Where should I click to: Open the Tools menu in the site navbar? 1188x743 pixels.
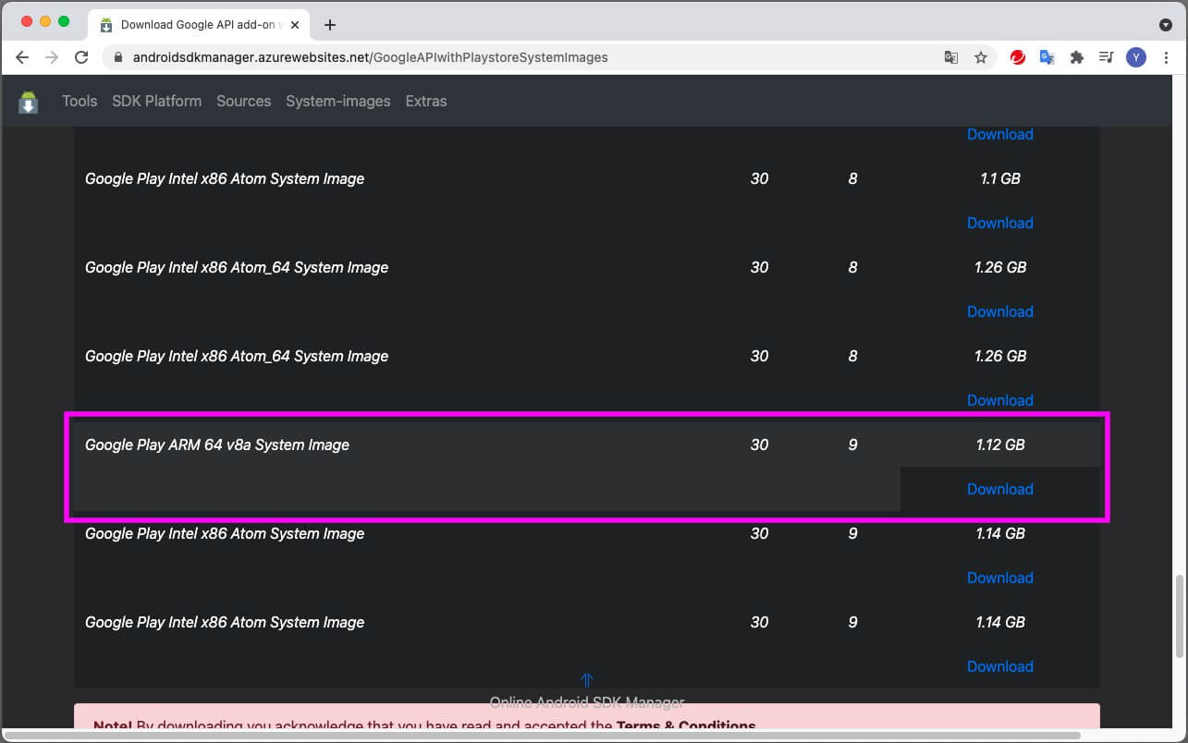coord(80,102)
